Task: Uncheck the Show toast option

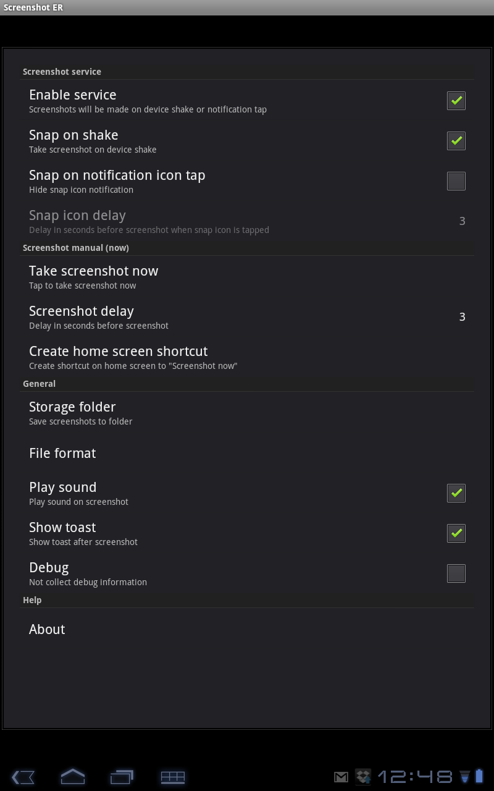Action: 456,533
